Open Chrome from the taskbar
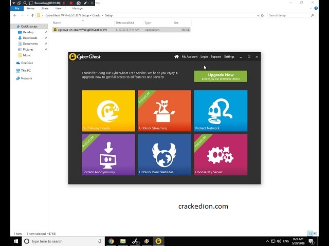Screen dimensions: 329x246 coord(111,241)
